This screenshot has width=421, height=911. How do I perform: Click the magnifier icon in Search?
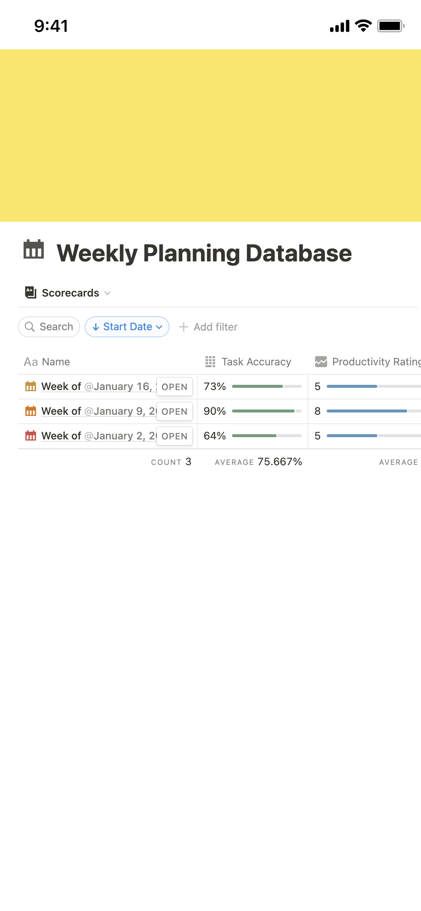(30, 327)
